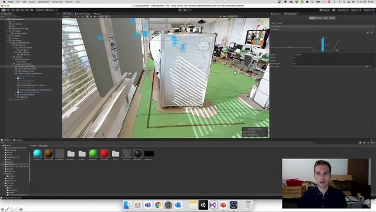Open PowerPoint from the Dock
The height and width of the screenshot is (212, 376).
click(x=223, y=205)
